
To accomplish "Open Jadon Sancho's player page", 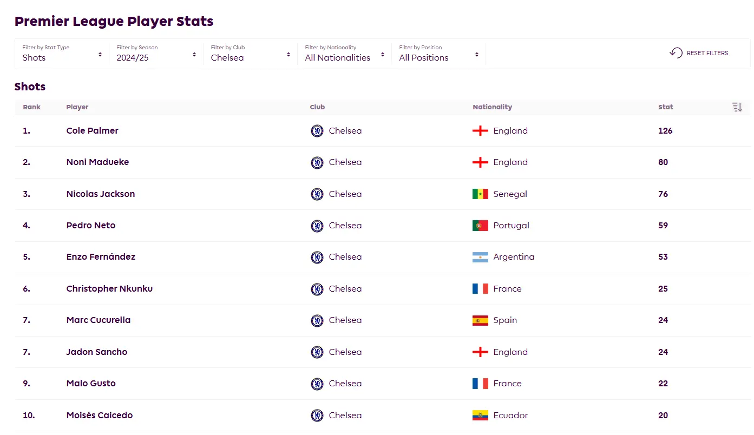I will pos(97,352).
